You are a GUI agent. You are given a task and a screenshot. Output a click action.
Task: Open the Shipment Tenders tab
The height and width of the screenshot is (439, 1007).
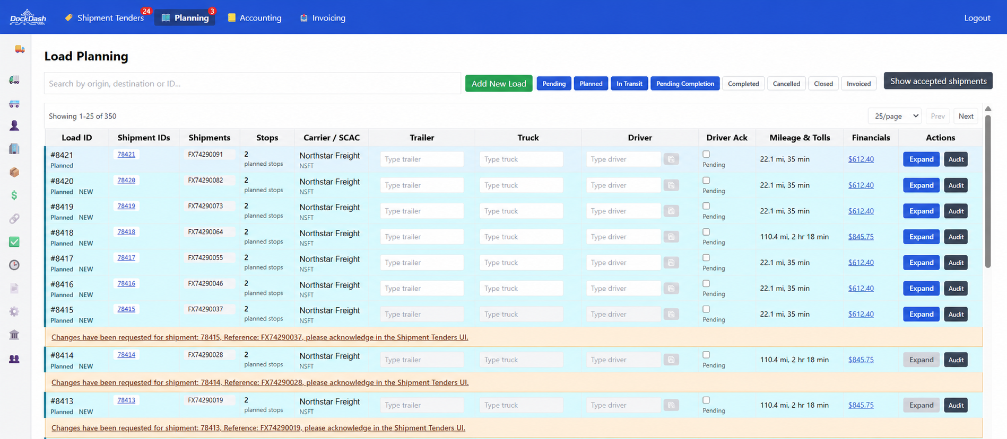(x=105, y=18)
